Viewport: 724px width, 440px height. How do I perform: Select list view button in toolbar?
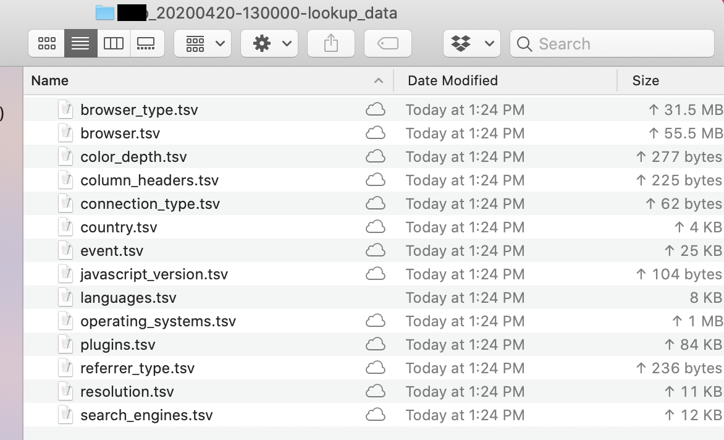coord(80,43)
